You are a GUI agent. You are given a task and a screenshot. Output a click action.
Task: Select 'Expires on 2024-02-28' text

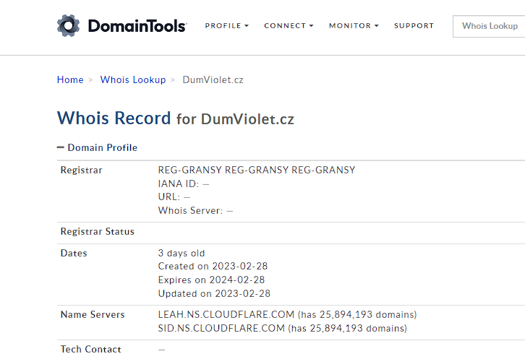click(x=211, y=280)
